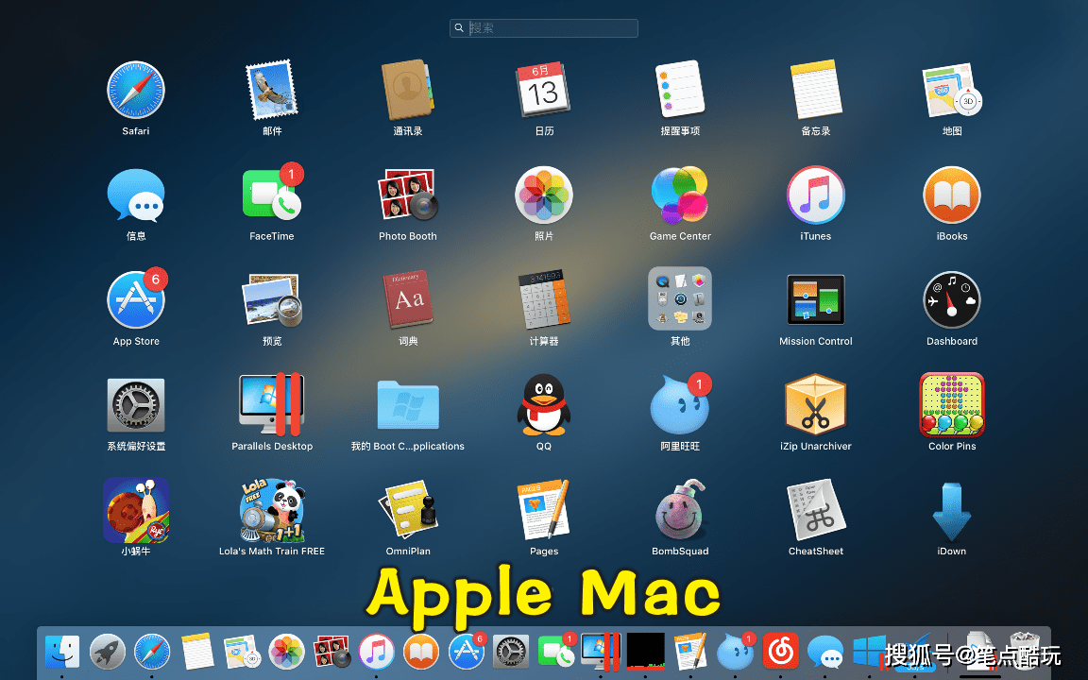
Task: Launch Dashboard
Action: (x=952, y=299)
